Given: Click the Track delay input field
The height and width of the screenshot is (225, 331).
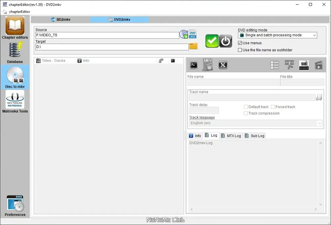Looking at the screenshot, I should tap(204, 110).
